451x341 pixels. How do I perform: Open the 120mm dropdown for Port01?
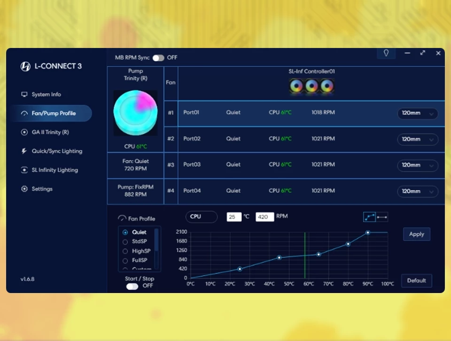pyautogui.click(x=417, y=113)
